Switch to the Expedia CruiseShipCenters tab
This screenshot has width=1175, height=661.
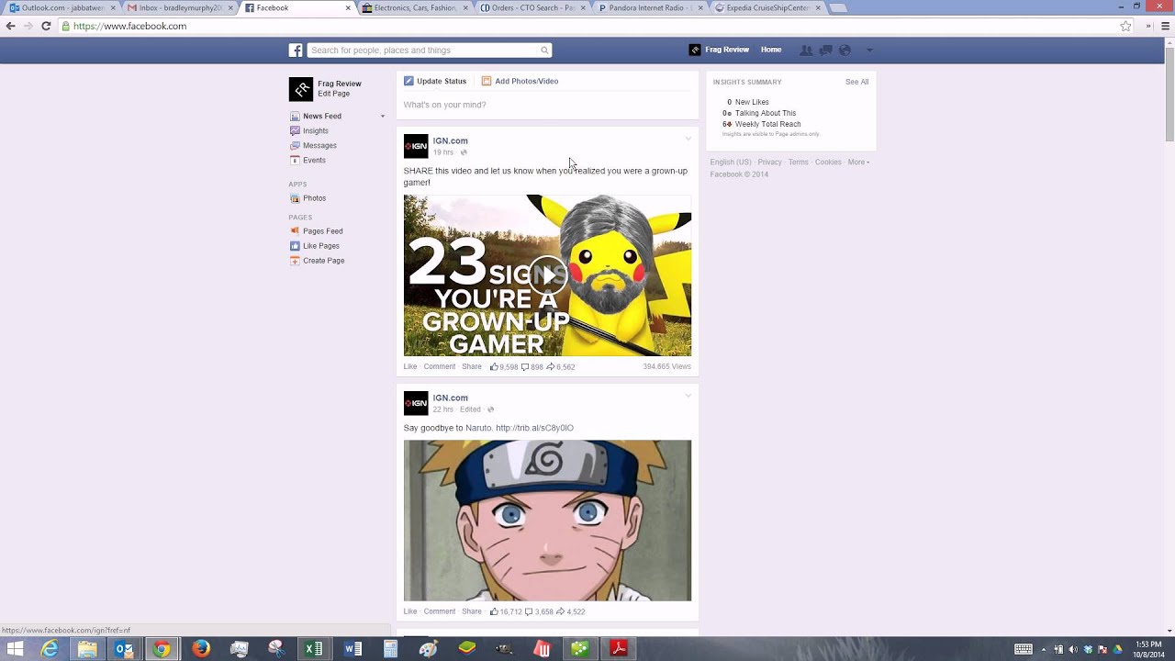click(x=767, y=7)
